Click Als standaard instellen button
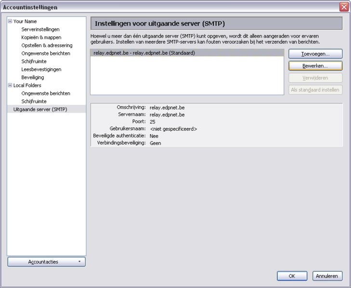 (315, 90)
